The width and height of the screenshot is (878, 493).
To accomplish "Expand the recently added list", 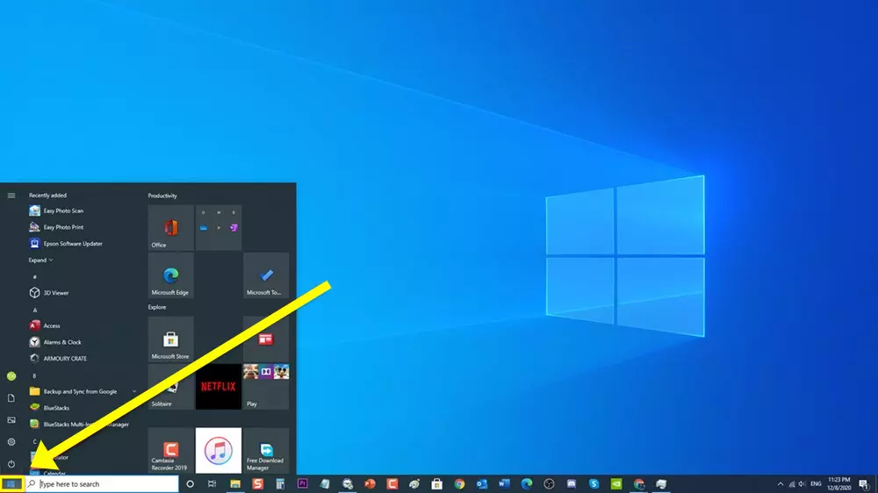I will 40,261.
